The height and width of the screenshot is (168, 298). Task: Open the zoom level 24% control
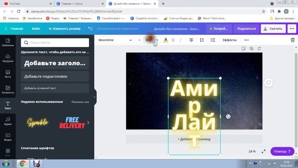click(x=252, y=151)
